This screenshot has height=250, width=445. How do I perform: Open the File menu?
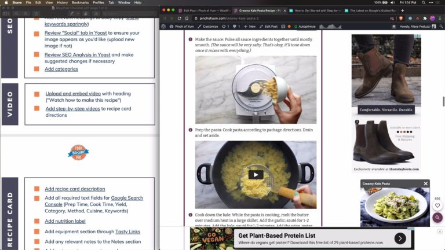click(x=28, y=2)
